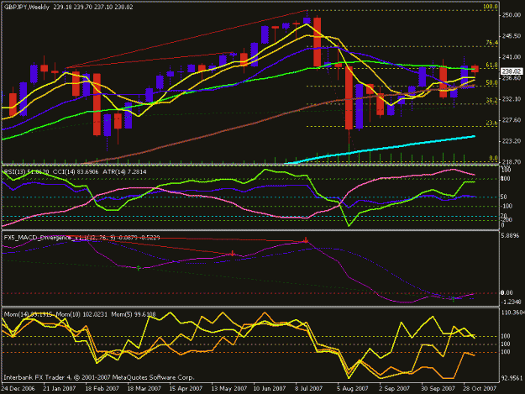The height and width of the screenshot is (394, 525).
Task: Click the 24 Dec 2006 date label
Action: tap(18, 389)
